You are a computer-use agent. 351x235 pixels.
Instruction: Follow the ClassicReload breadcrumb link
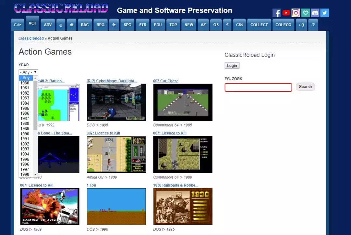31,38
